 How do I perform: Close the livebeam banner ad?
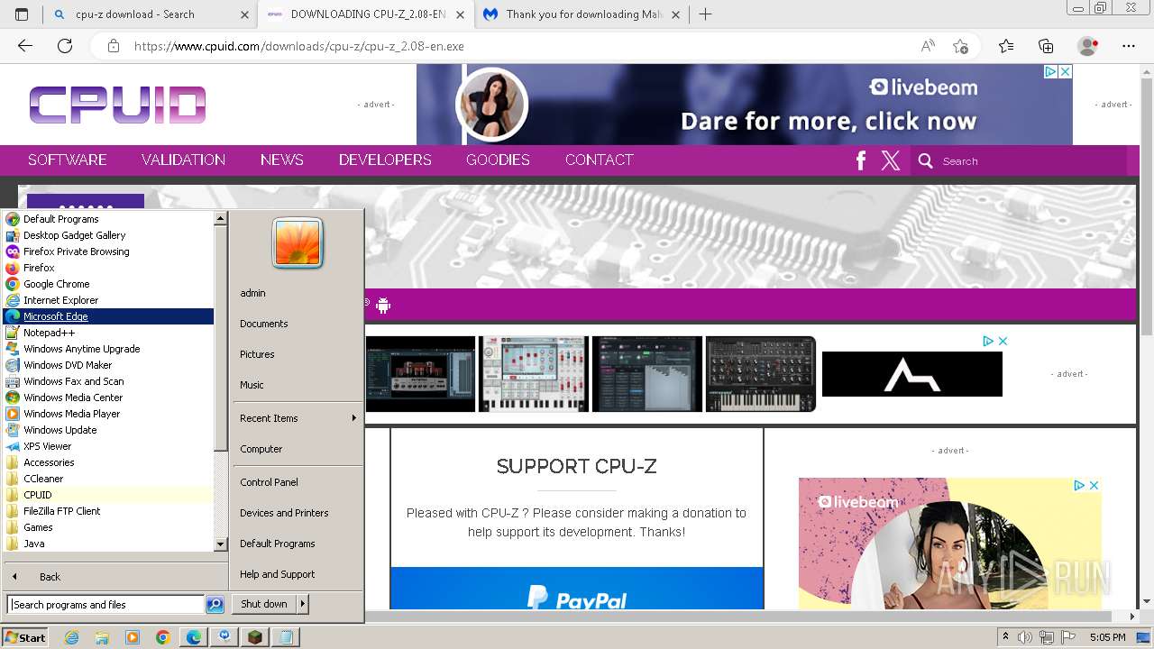pos(1065,71)
